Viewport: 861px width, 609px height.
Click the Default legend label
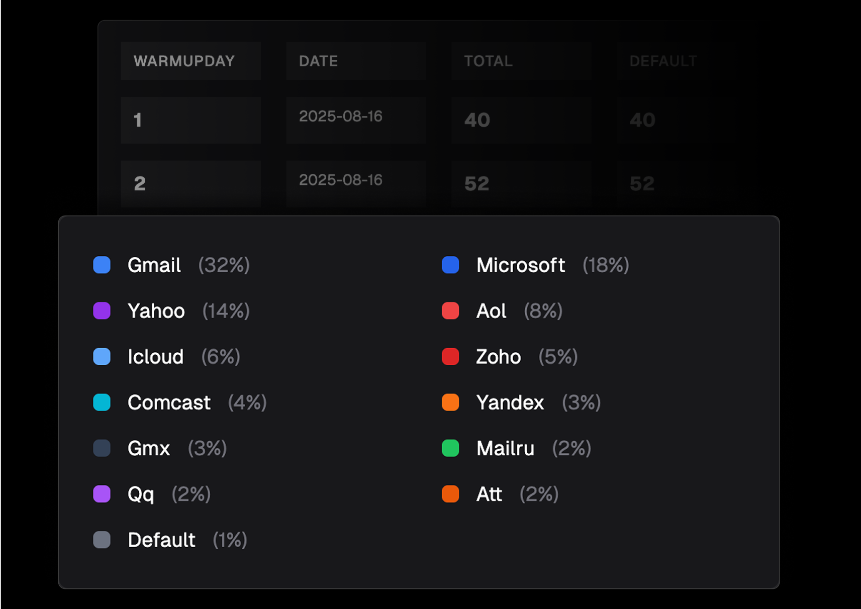[x=161, y=540]
